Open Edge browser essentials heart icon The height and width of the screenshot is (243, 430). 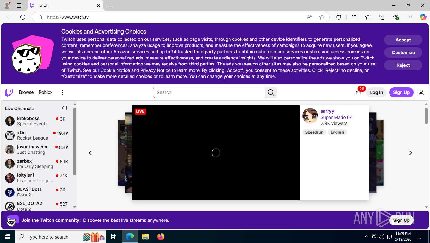click(x=396, y=17)
